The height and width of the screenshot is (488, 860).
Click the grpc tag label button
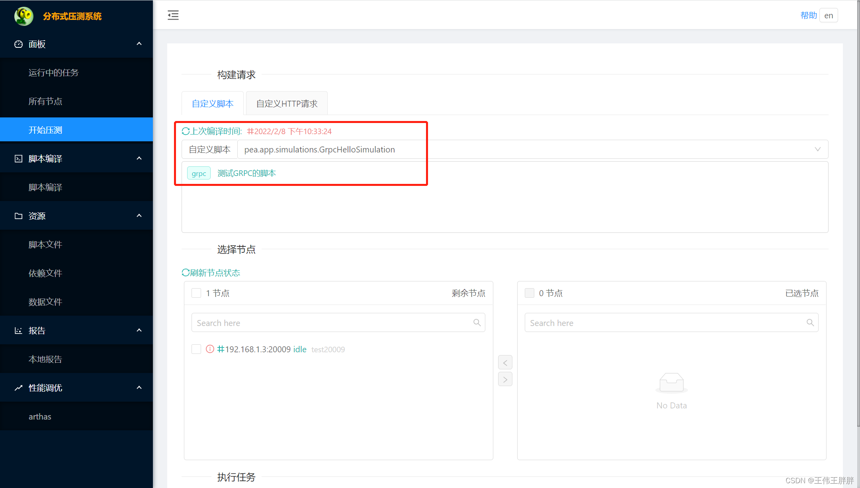198,172
